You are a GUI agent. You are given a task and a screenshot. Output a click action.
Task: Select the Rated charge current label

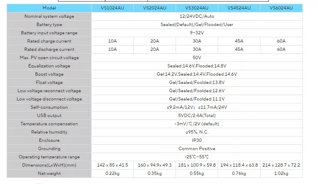click(49, 41)
